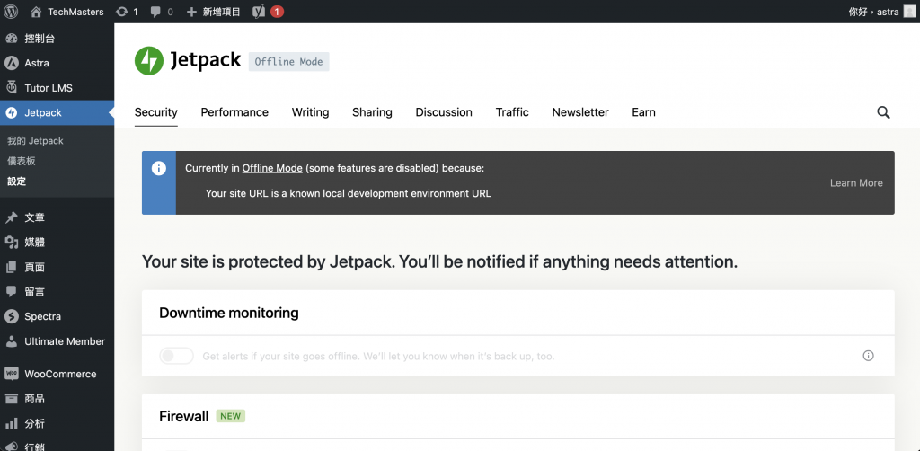Click the red Yoast notification badge
This screenshot has width=920, height=451.
coord(278,12)
